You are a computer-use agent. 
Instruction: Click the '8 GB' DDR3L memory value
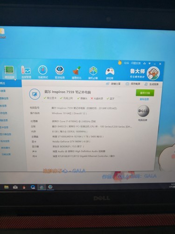(70, 132)
